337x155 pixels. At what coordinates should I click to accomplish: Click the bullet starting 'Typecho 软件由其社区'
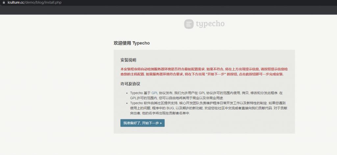209,108
